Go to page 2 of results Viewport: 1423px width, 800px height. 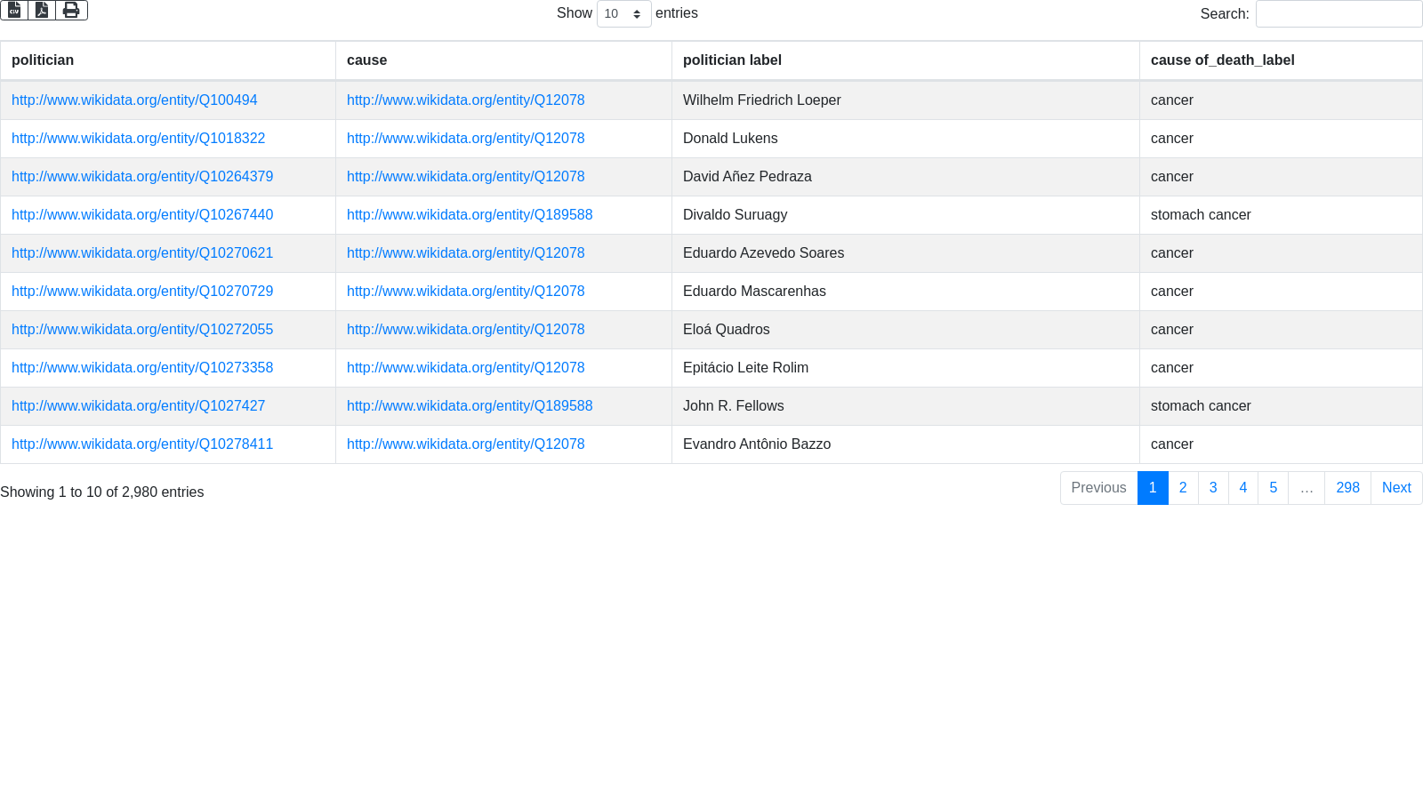pos(1183,488)
